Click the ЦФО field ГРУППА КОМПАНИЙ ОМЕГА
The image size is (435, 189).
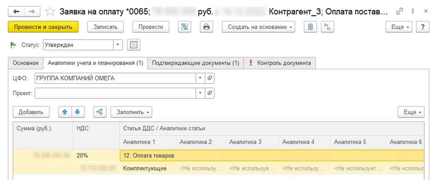point(115,78)
